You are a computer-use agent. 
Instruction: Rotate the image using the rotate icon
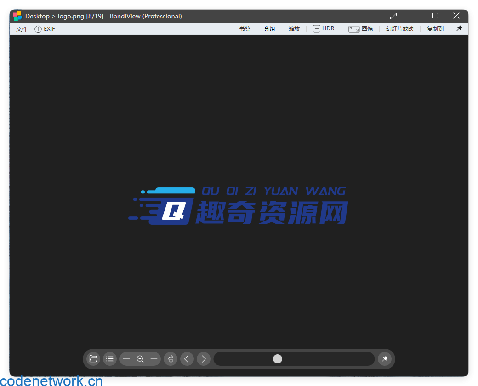(170, 359)
